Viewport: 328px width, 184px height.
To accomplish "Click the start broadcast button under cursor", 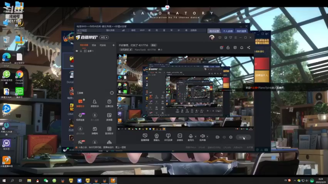I will (x=243, y=137).
